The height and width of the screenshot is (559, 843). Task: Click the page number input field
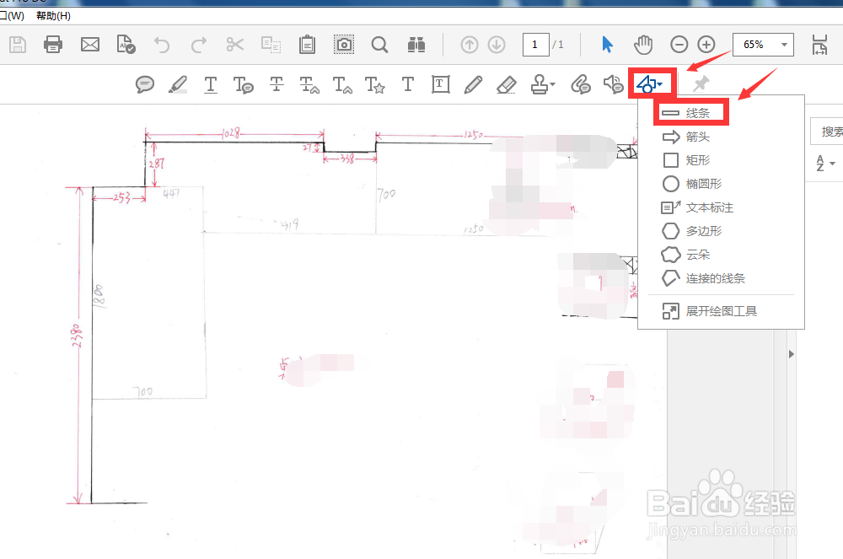(x=535, y=45)
